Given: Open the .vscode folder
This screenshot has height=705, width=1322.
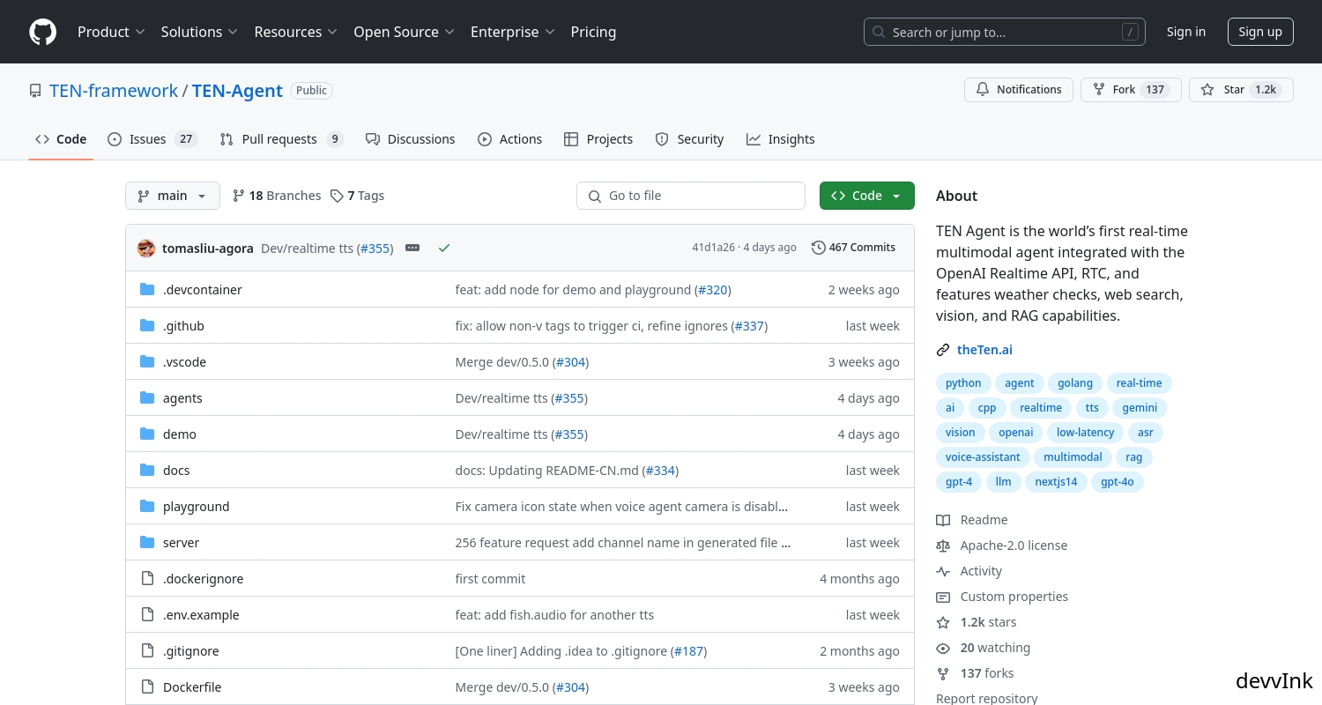Looking at the screenshot, I should click(184, 362).
